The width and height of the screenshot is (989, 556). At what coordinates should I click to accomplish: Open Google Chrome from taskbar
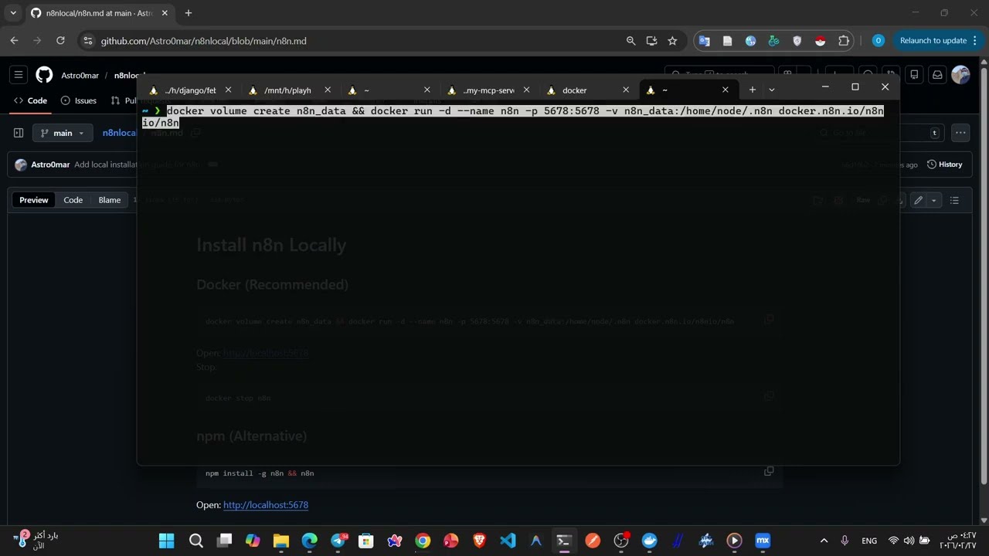(x=423, y=541)
